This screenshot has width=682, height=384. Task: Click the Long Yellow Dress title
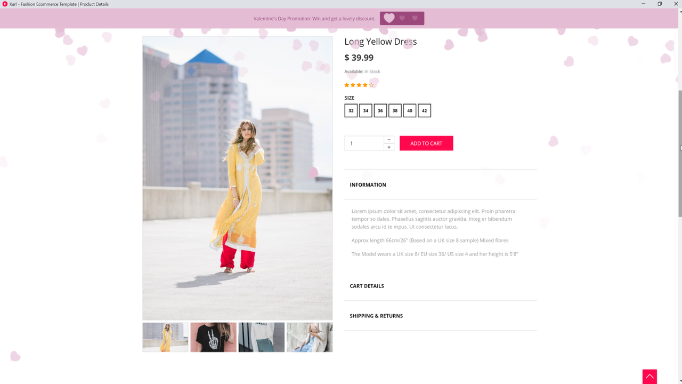click(380, 42)
